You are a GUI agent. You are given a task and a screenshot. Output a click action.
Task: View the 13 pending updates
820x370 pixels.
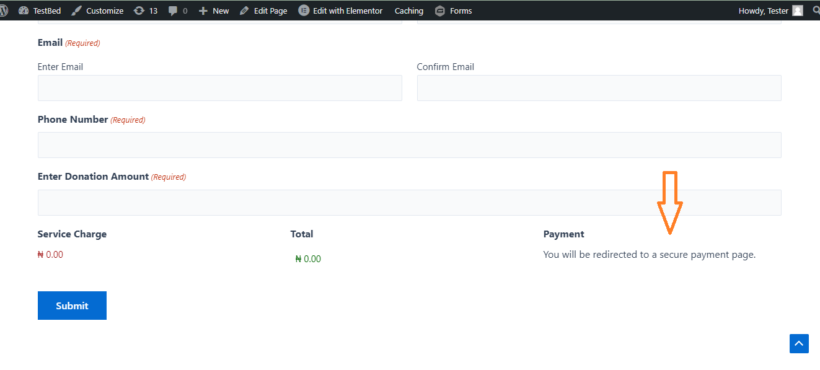click(146, 11)
